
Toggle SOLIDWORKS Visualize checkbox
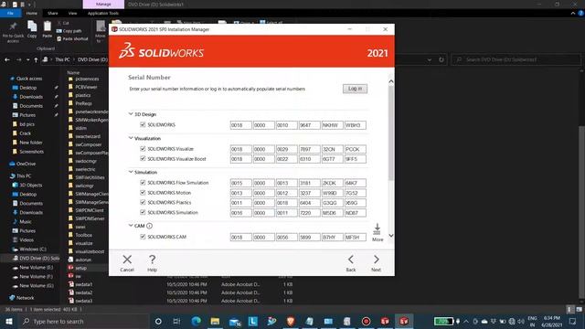(x=143, y=148)
